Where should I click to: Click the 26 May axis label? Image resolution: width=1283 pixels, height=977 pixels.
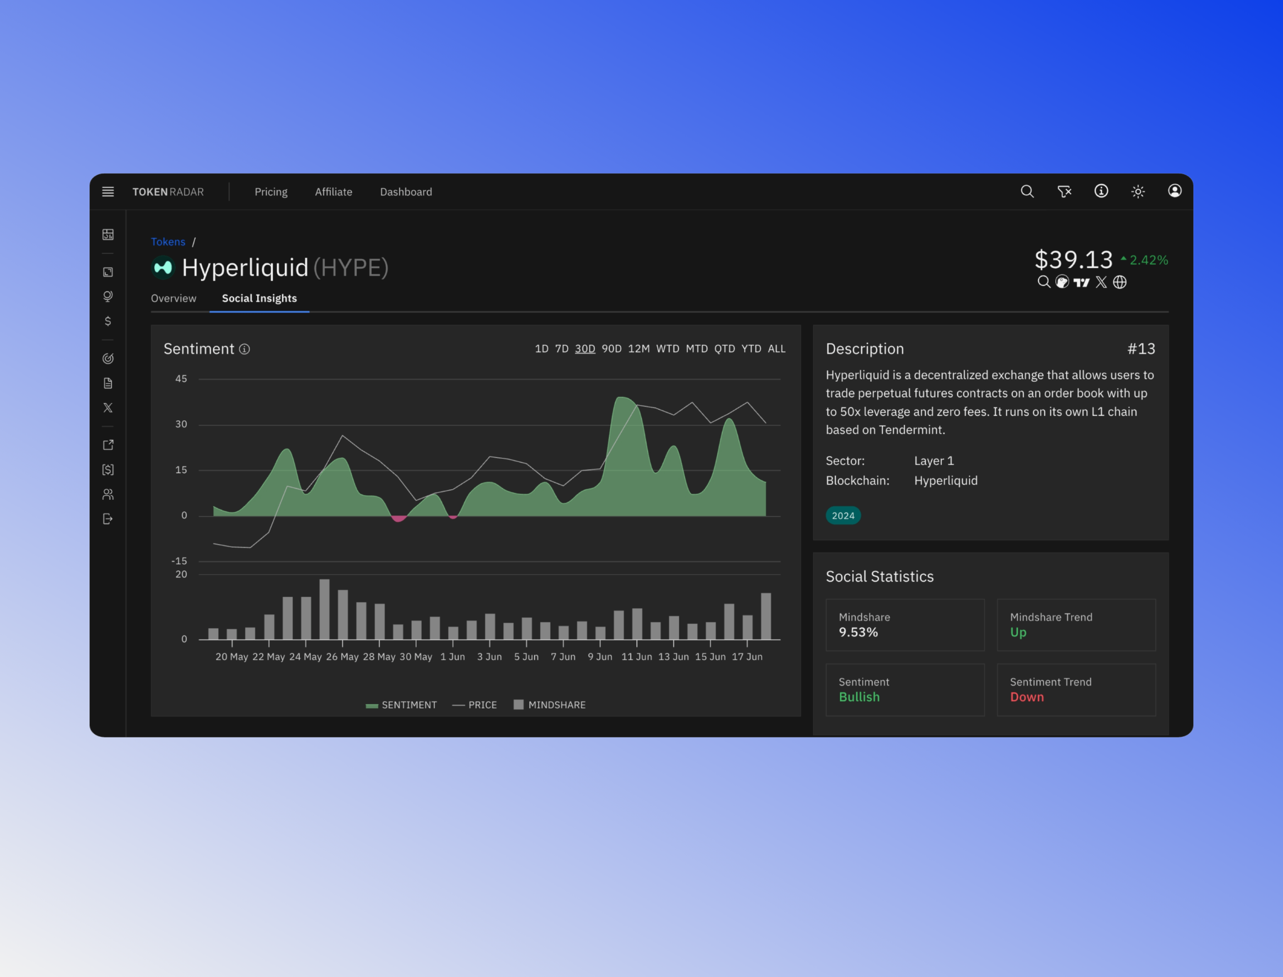[x=342, y=656]
